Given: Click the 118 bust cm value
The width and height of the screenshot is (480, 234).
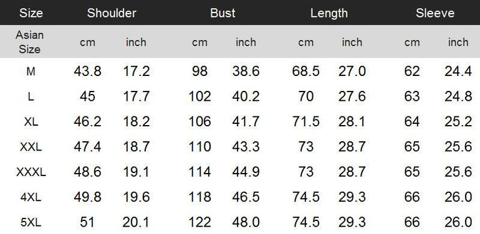Looking at the screenshot, I should click(199, 197).
